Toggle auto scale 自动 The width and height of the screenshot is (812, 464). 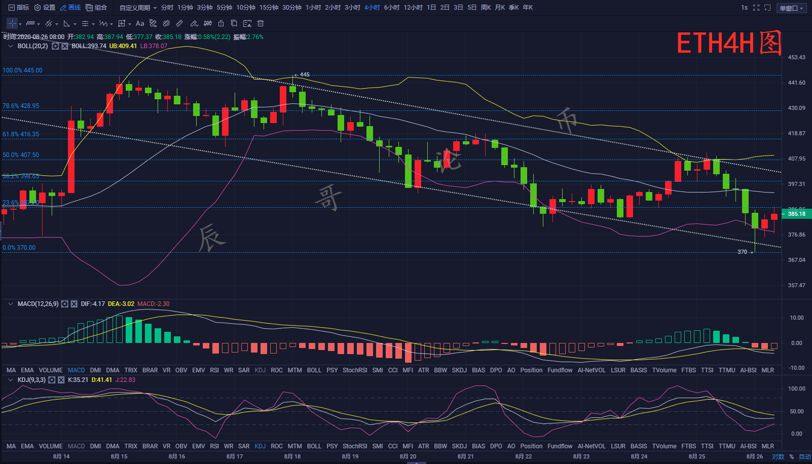804,456
